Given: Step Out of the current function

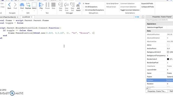Looking at the screenshot, I should coord(72,7).
